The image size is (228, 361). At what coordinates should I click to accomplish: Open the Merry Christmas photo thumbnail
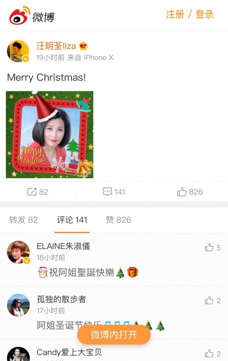[x=50, y=135]
